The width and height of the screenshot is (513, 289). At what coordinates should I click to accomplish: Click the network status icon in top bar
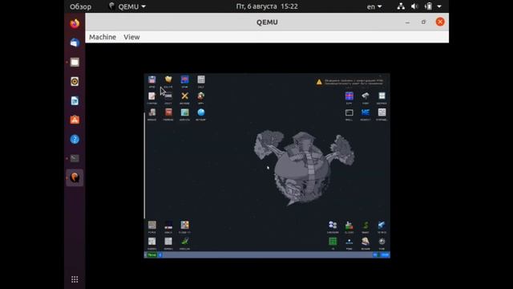click(x=401, y=6)
